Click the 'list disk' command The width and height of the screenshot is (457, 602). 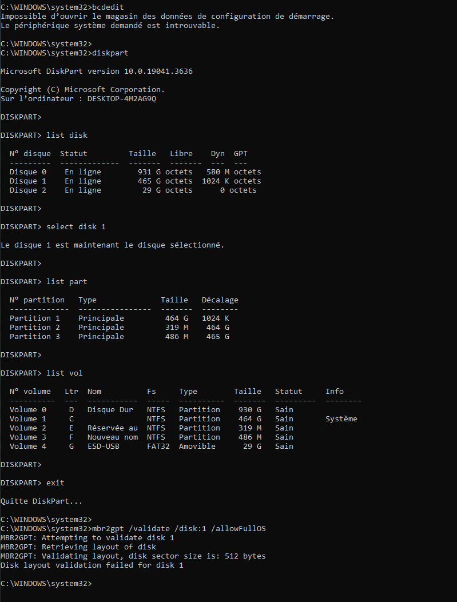(x=67, y=135)
